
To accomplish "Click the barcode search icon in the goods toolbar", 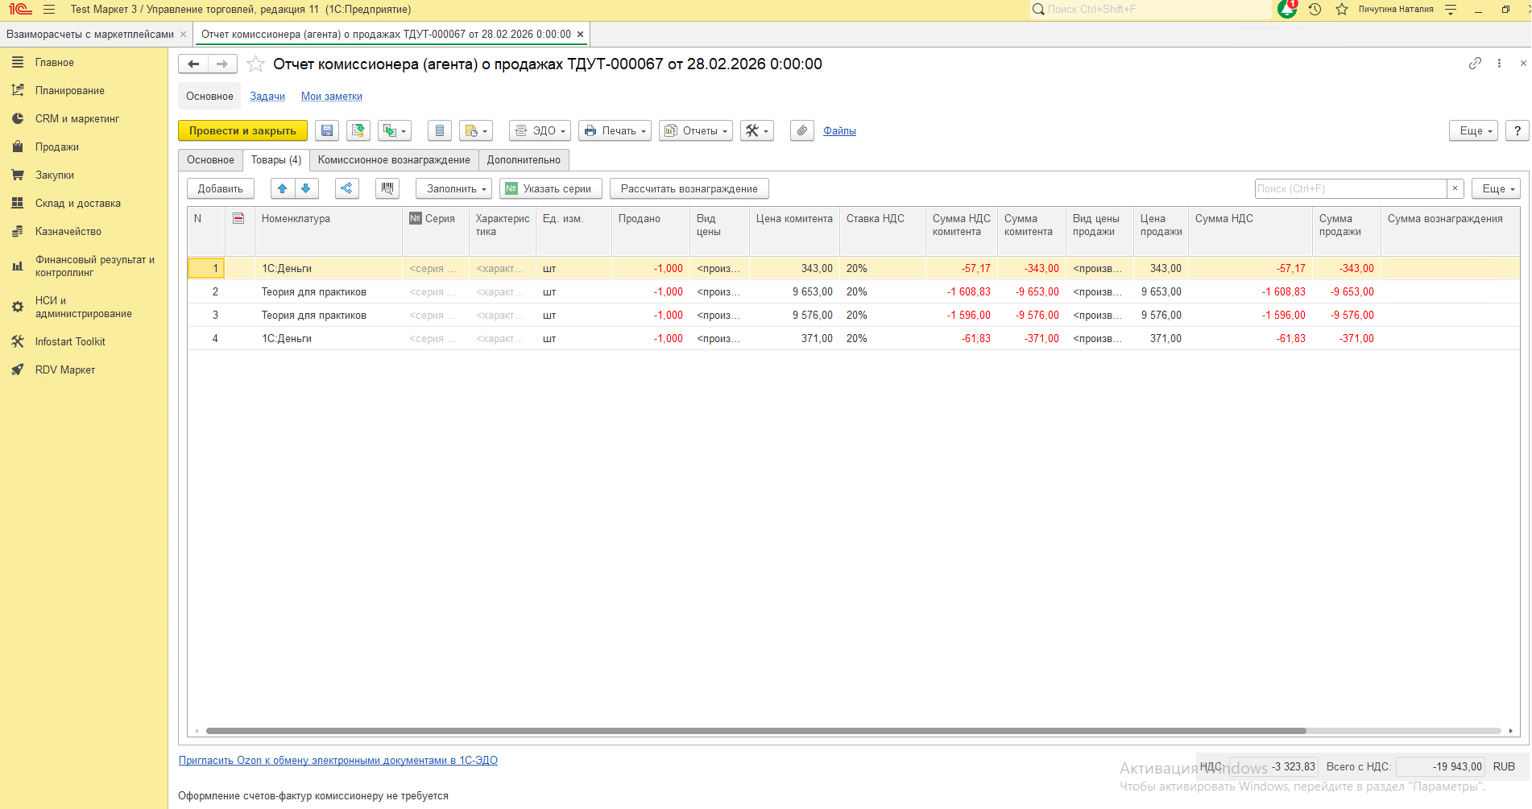I will pos(387,188).
